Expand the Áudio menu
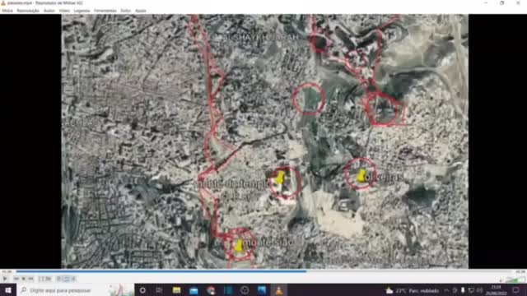The width and height of the screenshot is (527, 296). coord(49,11)
